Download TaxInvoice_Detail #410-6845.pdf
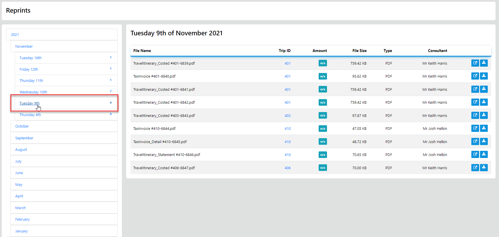This screenshot has width=499, height=237. point(484,141)
